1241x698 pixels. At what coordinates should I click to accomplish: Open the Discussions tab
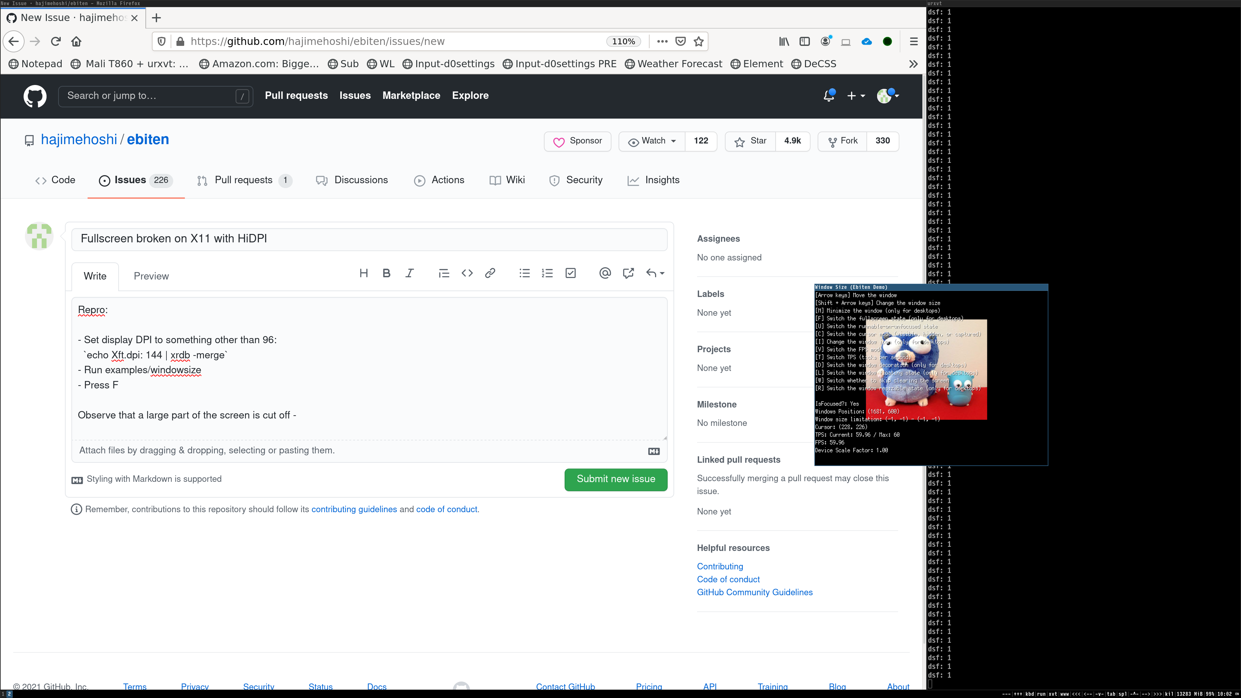[x=352, y=180]
